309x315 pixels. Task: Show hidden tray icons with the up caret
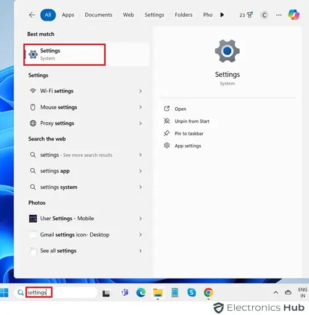[x=276, y=292]
